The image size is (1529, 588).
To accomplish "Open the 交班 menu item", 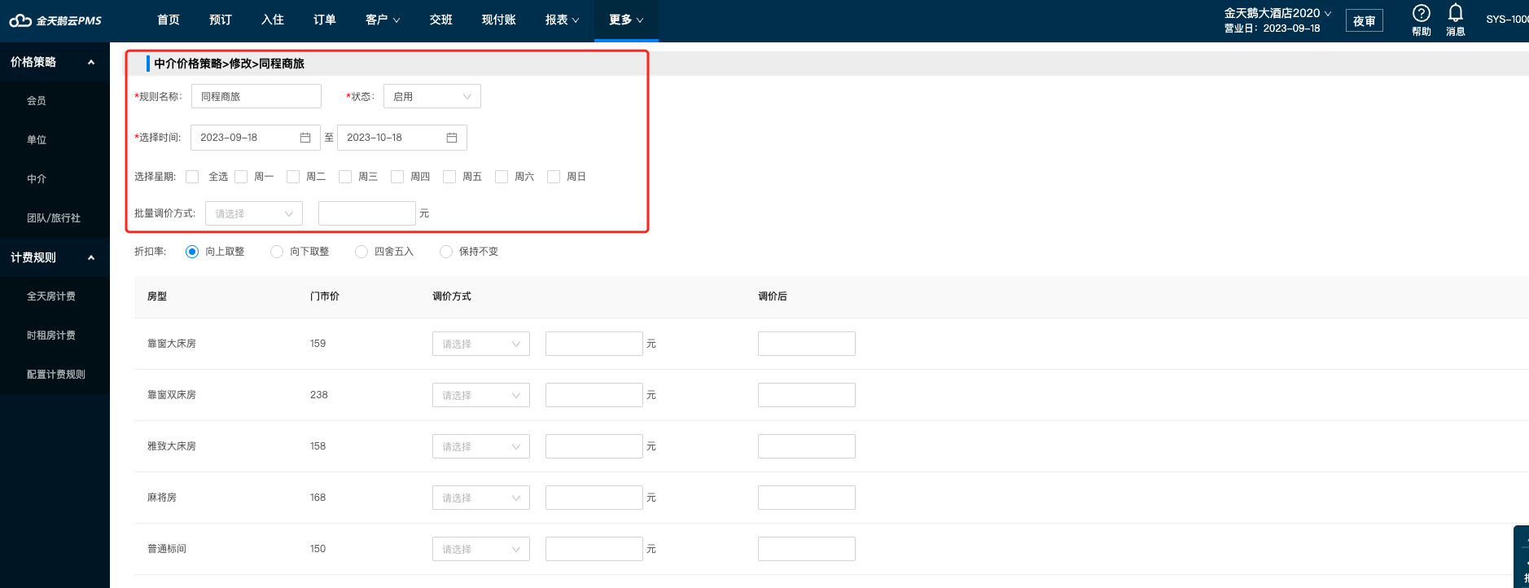I will click(441, 20).
